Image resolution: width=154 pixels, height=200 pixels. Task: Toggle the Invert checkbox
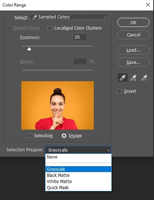(x=119, y=91)
